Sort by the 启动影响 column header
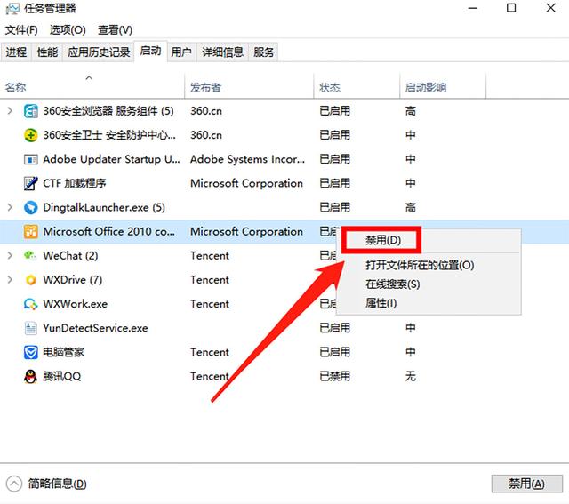569x504 pixels. click(x=426, y=87)
